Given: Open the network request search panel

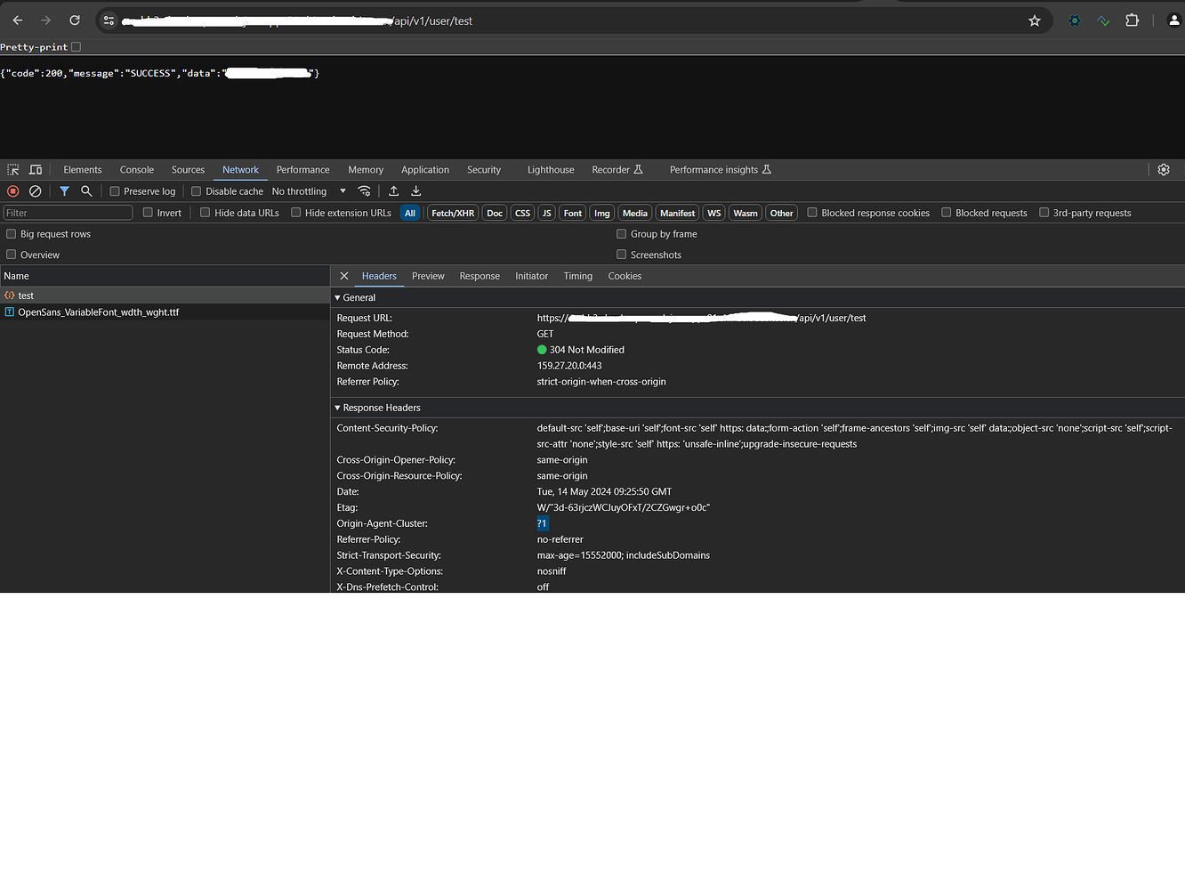Looking at the screenshot, I should point(85,190).
